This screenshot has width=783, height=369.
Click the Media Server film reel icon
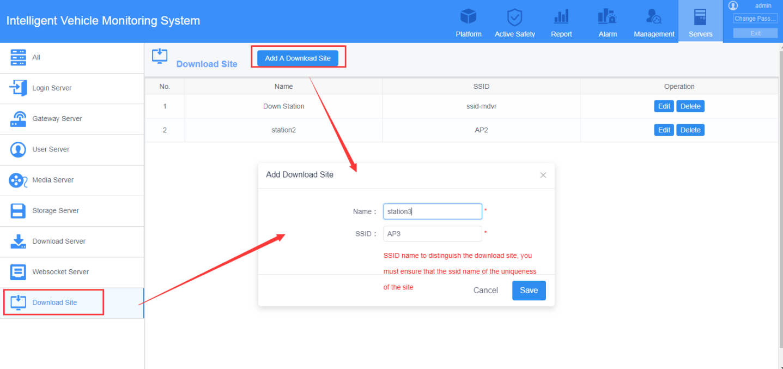tap(18, 180)
